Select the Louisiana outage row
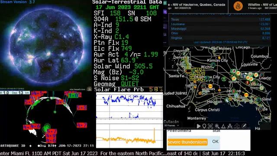 coord(220,24)
